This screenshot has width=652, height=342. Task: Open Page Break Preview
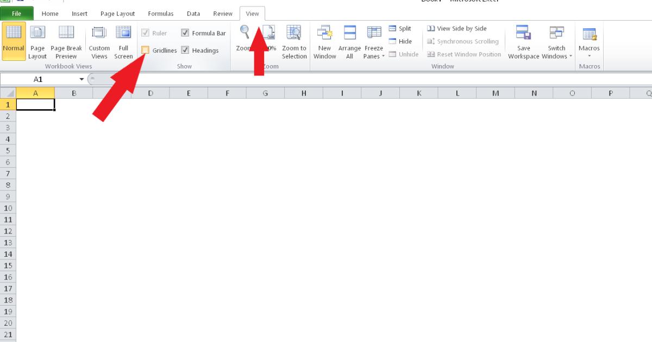pos(66,42)
